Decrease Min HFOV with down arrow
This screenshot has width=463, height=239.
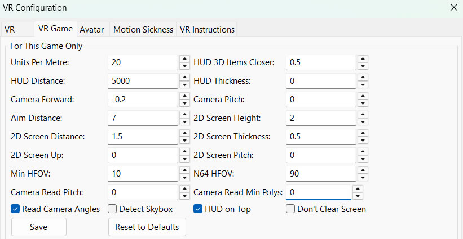184,177
